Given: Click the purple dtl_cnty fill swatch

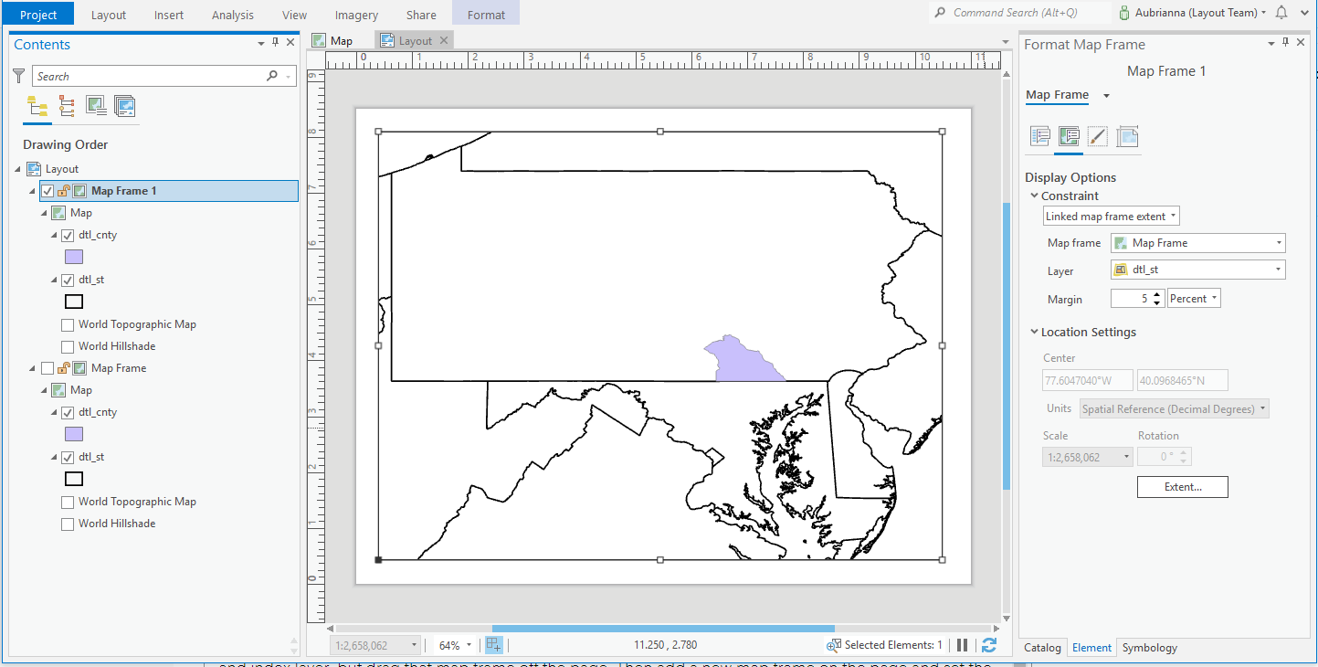Looking at the screenshot, I should tap(73, 257).
